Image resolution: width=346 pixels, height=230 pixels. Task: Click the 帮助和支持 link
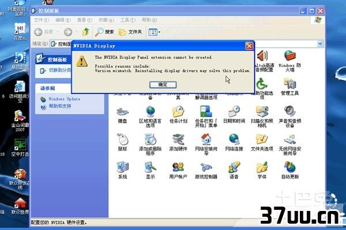click(x=60, y=106)
